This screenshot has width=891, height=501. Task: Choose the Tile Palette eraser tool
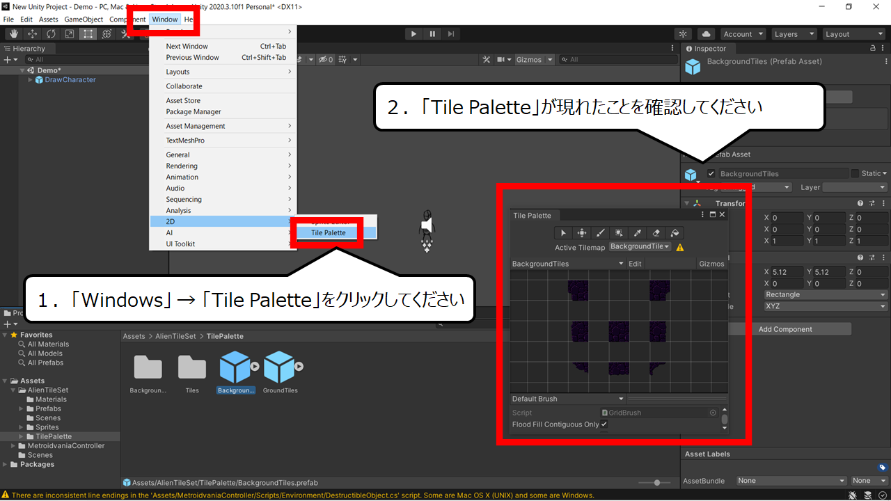656,233
